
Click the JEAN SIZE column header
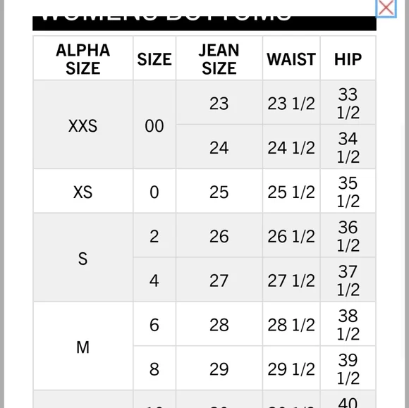click(x=219, y=58)
